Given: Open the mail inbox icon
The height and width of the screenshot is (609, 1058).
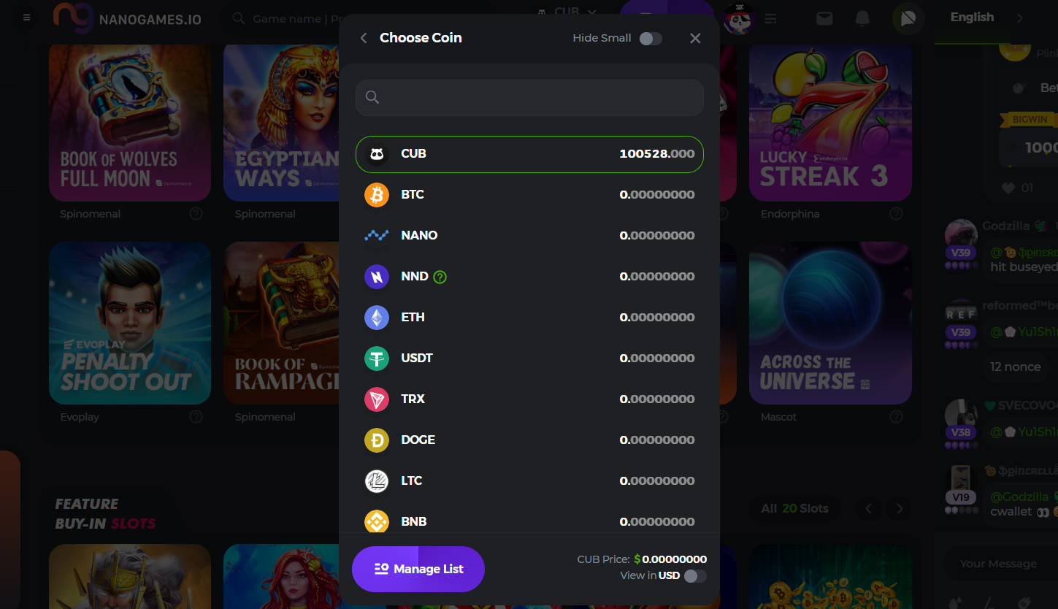Looking at the screenshot, I should point(824,18).
